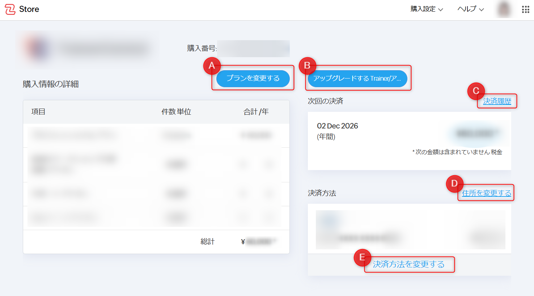This screenshot has width=534, height=296.
Task: Click the Store title text
Action: [x=29, y=9]
